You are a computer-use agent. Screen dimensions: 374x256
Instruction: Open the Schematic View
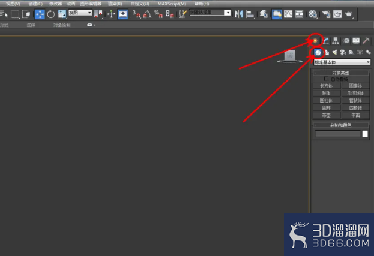(x=299, y=14)
